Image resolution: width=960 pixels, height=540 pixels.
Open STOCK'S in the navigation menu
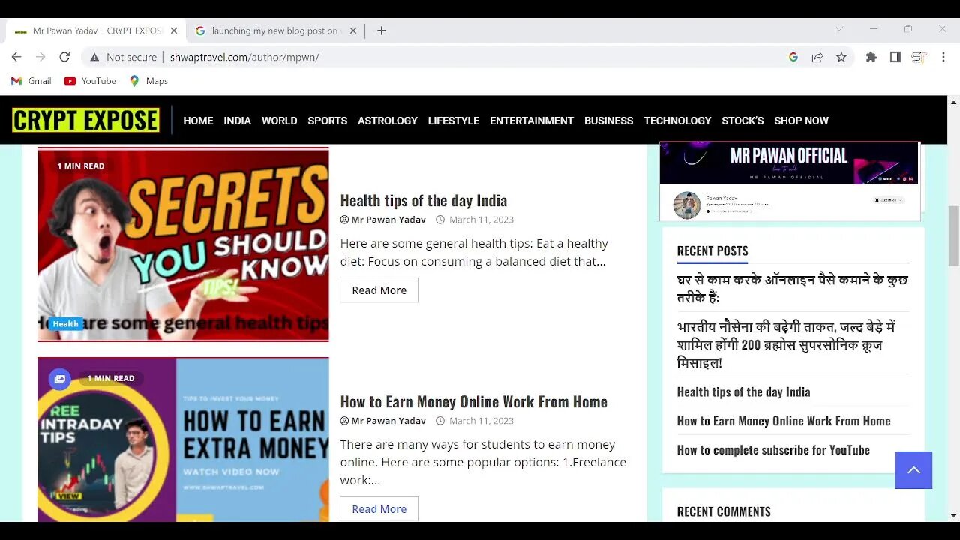coord(742,121)
